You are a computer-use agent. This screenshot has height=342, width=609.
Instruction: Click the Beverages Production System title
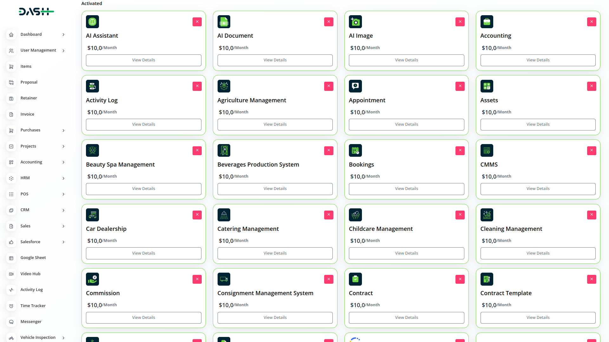point(258,165)
